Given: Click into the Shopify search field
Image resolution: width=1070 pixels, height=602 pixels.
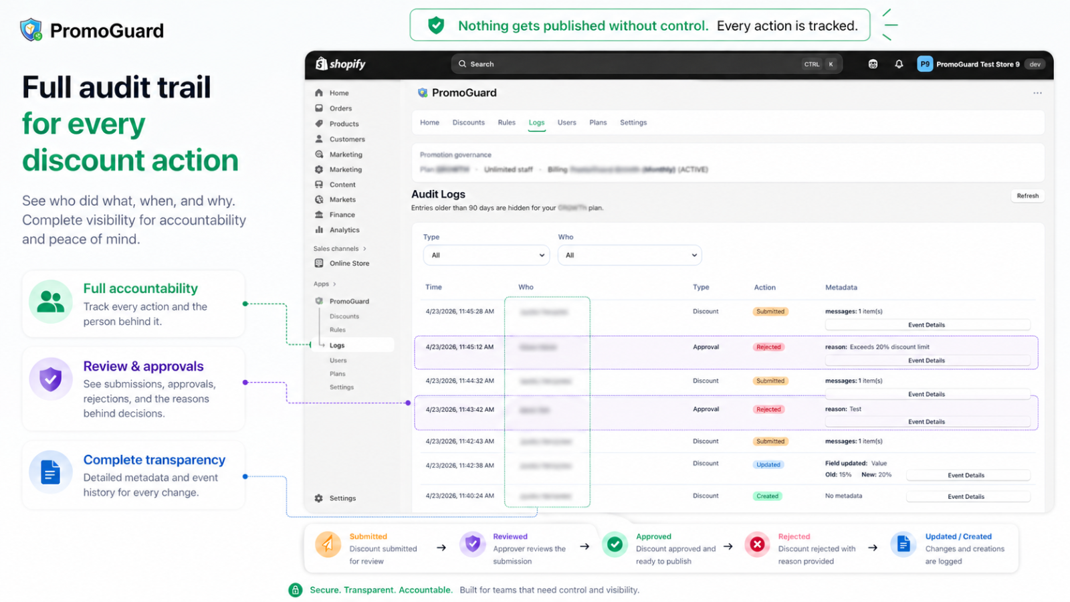Looking at the screenshot, I should pos(646,64).
